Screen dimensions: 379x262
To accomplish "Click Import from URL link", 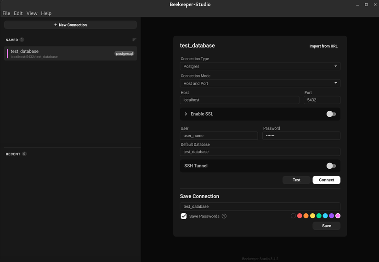I will [x=323, y=46].
